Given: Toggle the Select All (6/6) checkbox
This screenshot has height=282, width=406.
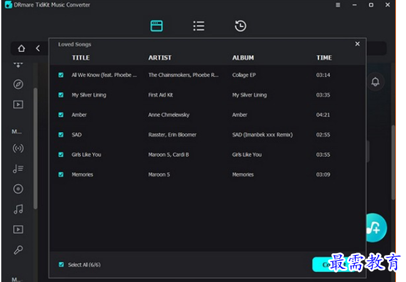Looking at the screenshot, I should pos(61,264).
